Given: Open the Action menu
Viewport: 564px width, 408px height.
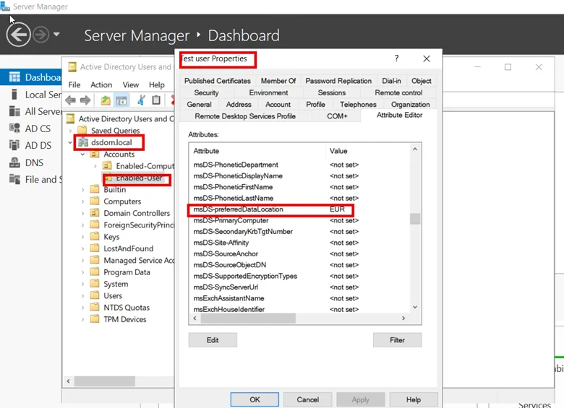Looking at the screenshot, I should tap(101, 84).
